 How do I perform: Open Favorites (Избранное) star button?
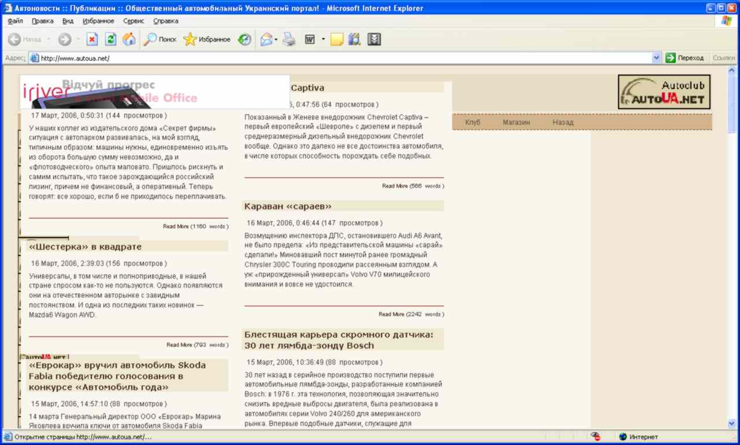pyautogui.click(x=207, y=39)
